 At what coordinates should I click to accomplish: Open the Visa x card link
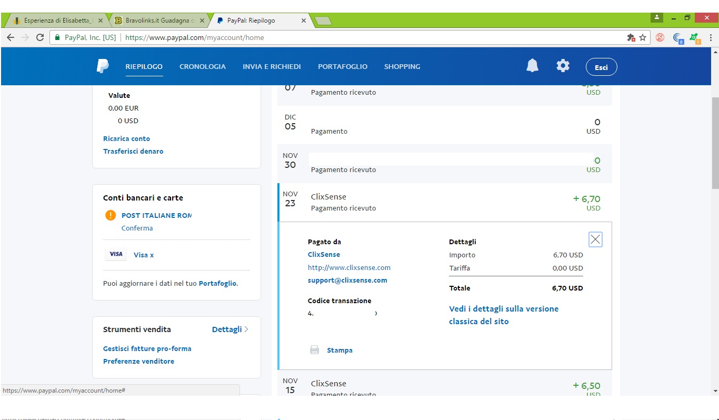coord(144,255)
